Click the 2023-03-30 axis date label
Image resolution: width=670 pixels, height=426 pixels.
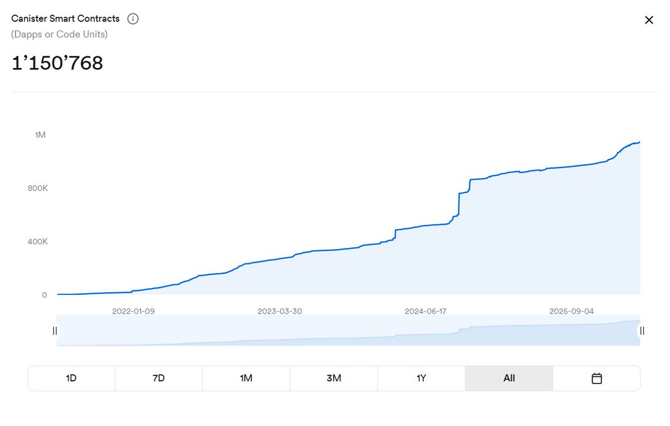pyautogui.click(x=280, y=311)
